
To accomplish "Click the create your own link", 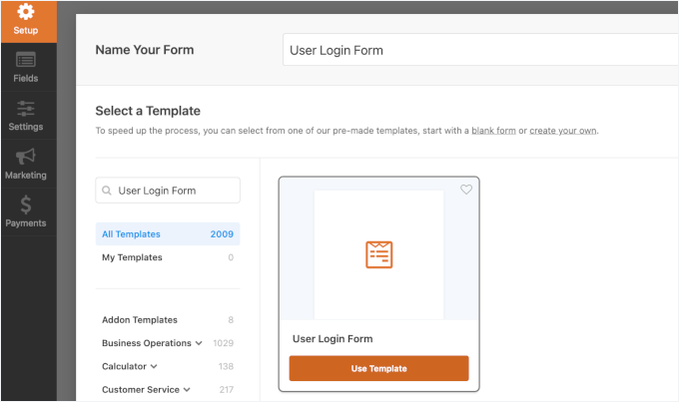I will 563,131.
